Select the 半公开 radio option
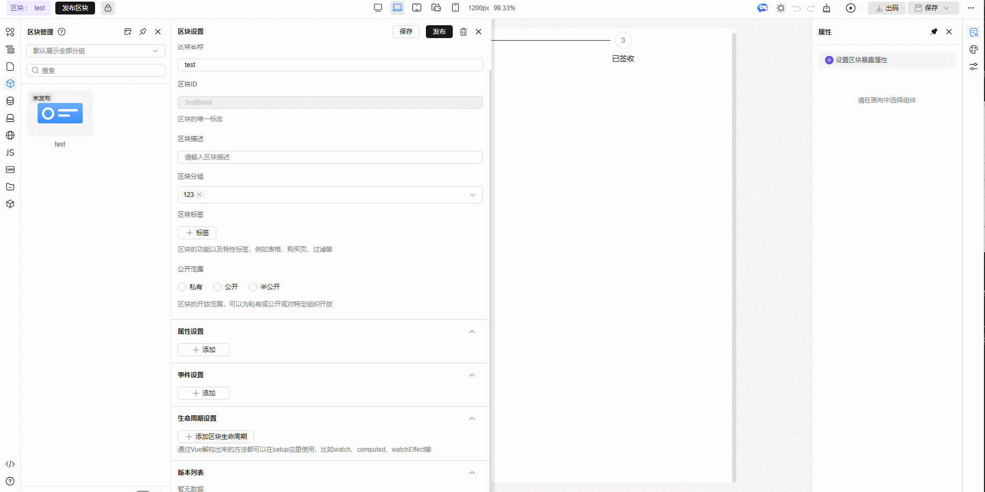Viewport: 985px width, 492px height. coord(253,287)
